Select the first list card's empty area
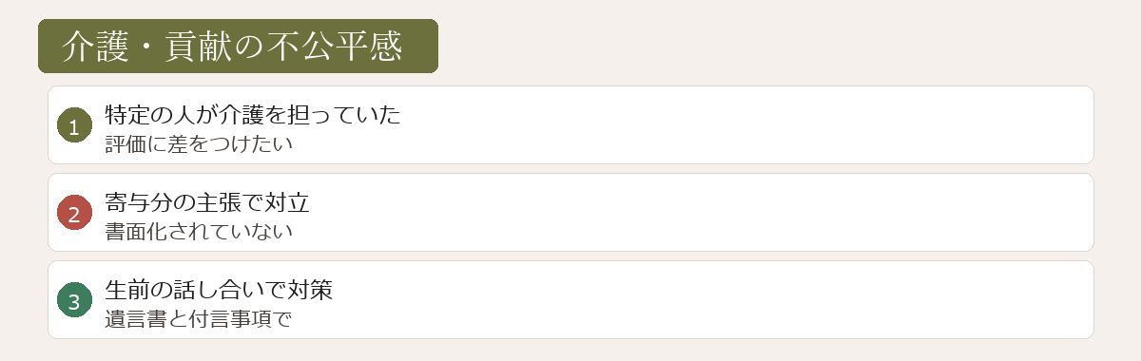Screen dimensions: 1141x361 point(742,125)
